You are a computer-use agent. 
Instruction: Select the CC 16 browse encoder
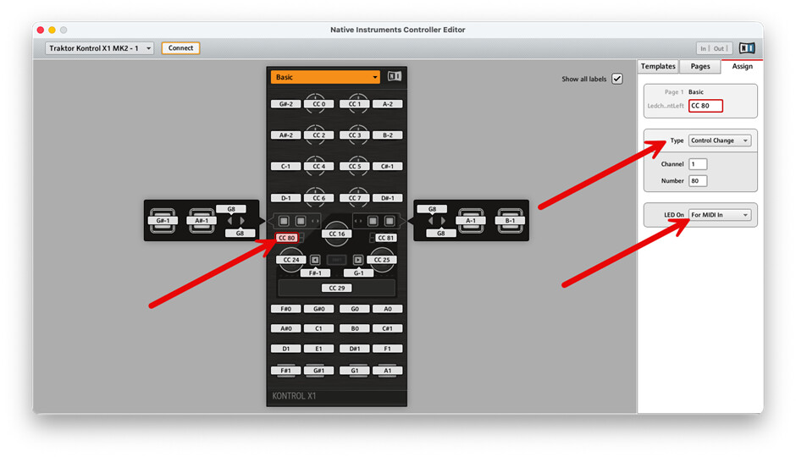coord(336,234)
